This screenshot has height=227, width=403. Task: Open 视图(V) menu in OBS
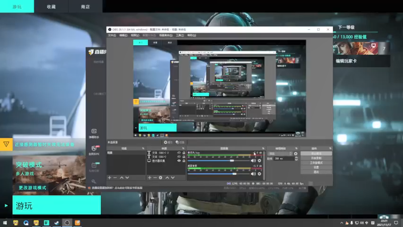(x=135, y=35)
